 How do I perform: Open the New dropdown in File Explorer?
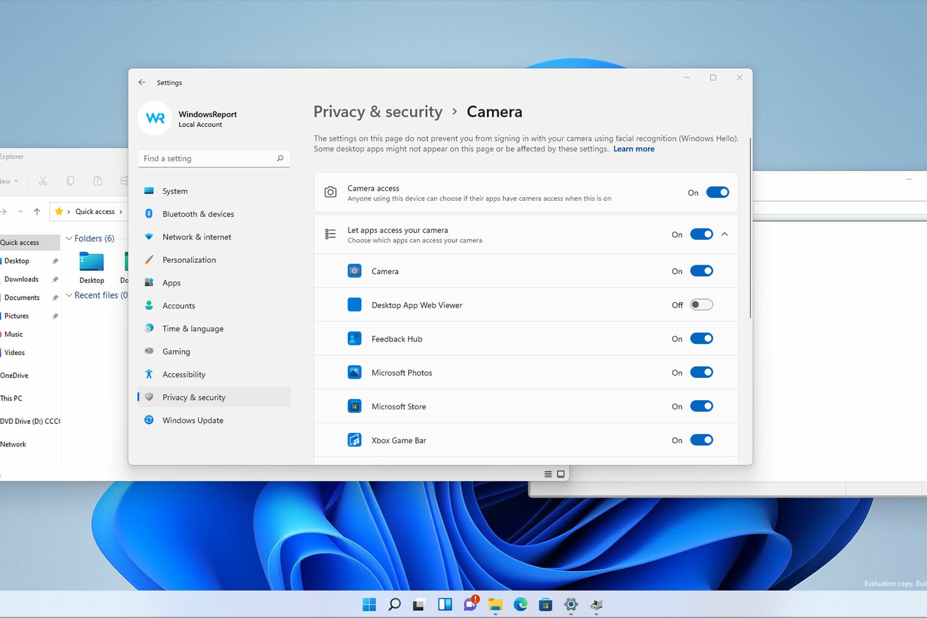(9, 181)
